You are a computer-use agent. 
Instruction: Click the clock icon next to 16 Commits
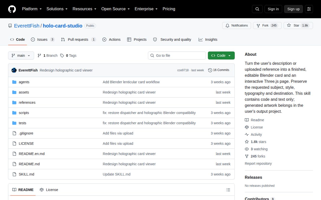click(x=210, y=70)
